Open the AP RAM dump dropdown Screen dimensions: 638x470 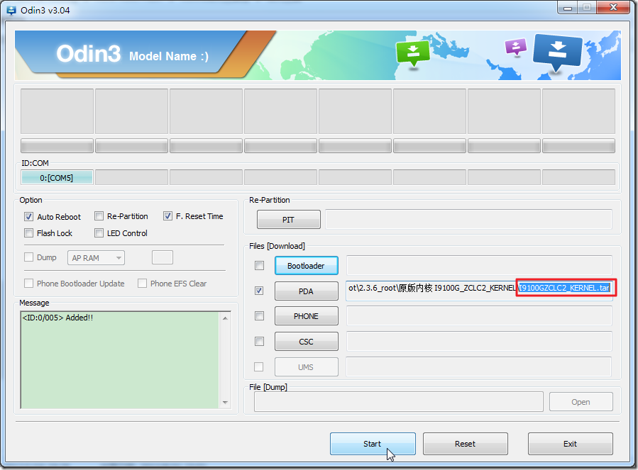96,258
